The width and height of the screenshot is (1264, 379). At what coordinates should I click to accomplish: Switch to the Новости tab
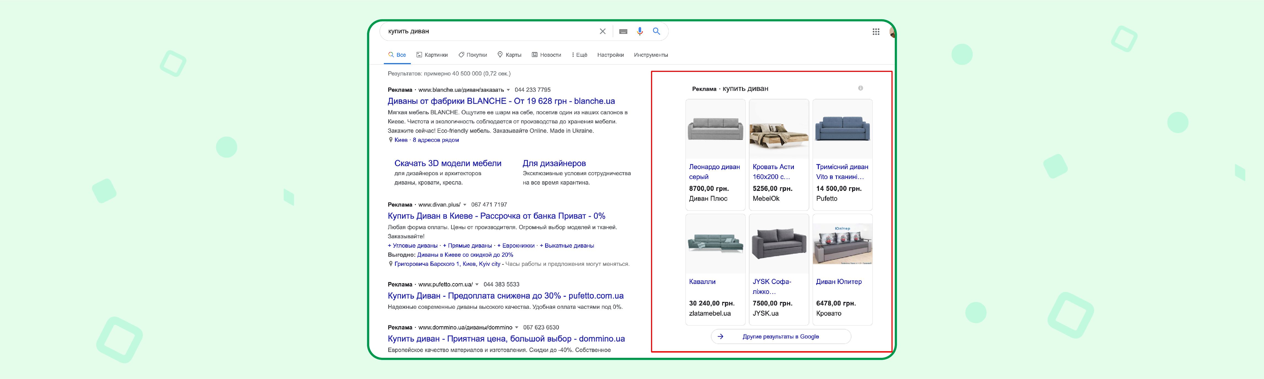546,55
